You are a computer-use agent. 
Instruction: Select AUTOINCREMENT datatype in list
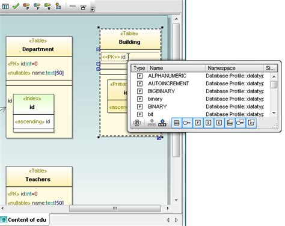click(168, 84)
